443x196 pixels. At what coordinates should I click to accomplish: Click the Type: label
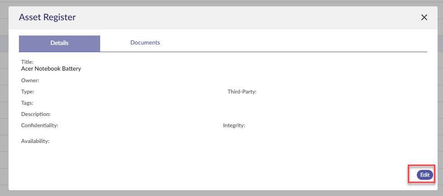coord(28,92)
